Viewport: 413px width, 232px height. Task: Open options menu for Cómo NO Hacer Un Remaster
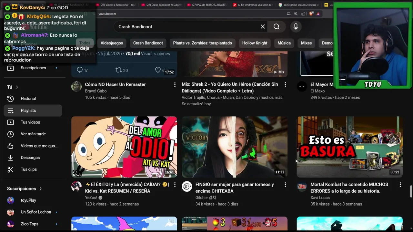click(x=175, y=85)
